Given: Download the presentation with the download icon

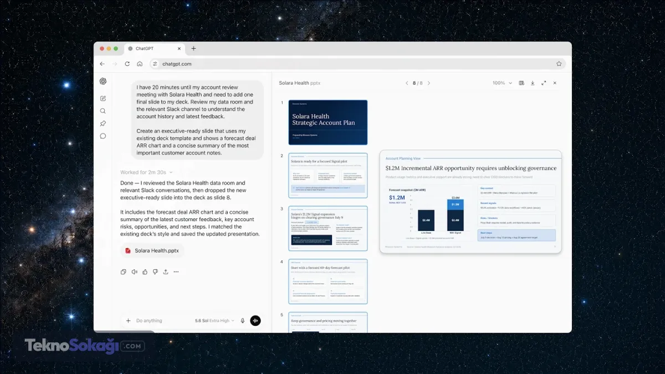Looking at the screenshot, I should [533, 83].
